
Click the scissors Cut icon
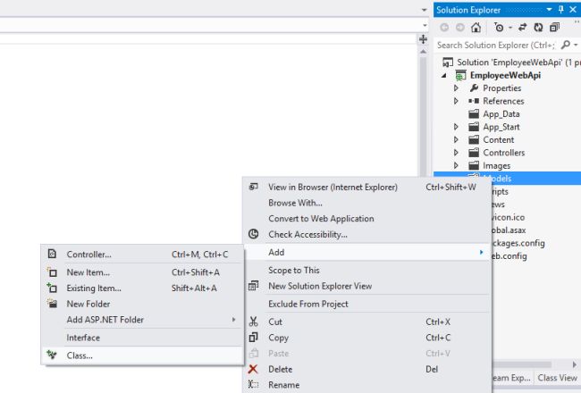coord(254,322)
